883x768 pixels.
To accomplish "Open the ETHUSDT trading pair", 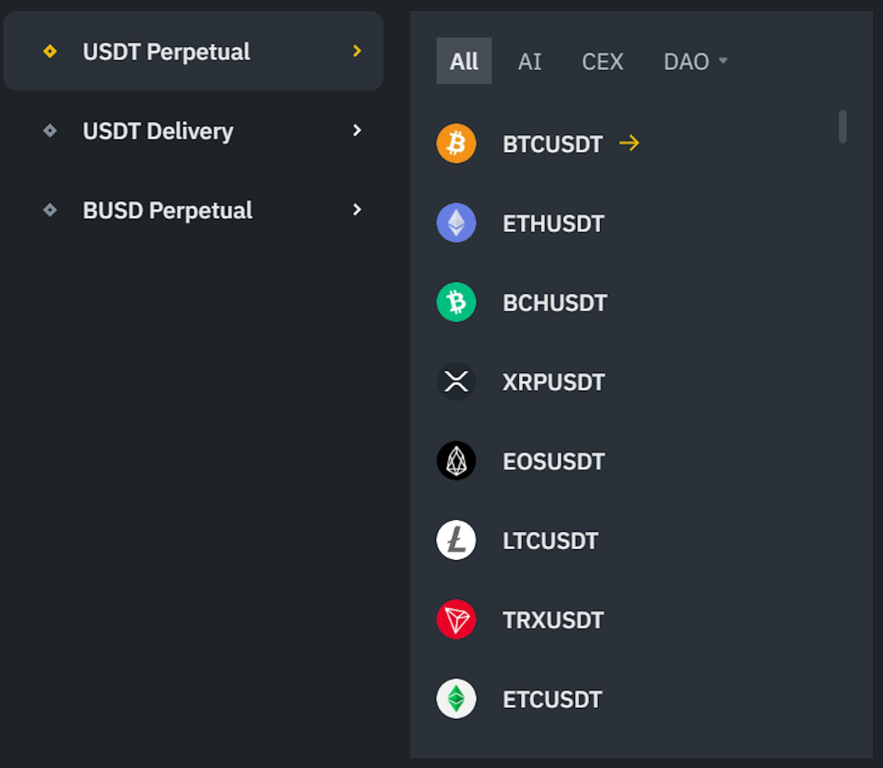I will tap(553, 224).
